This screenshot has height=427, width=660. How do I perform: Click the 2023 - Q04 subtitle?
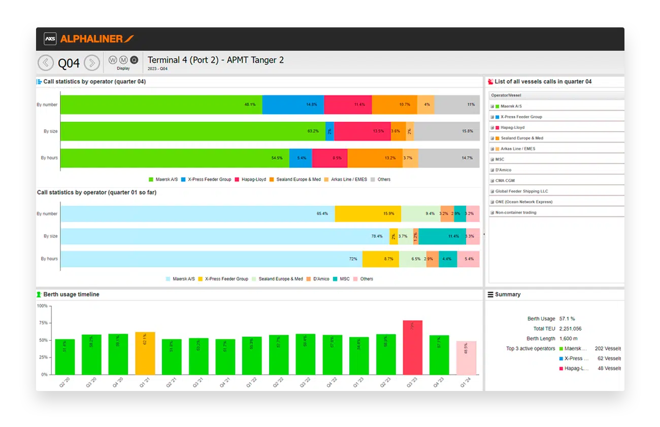(x=157, y=68)
